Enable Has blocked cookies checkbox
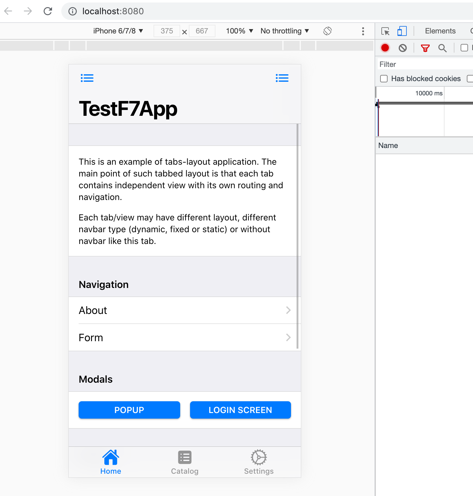Screen dimensions: 473x496 [384, 79]
